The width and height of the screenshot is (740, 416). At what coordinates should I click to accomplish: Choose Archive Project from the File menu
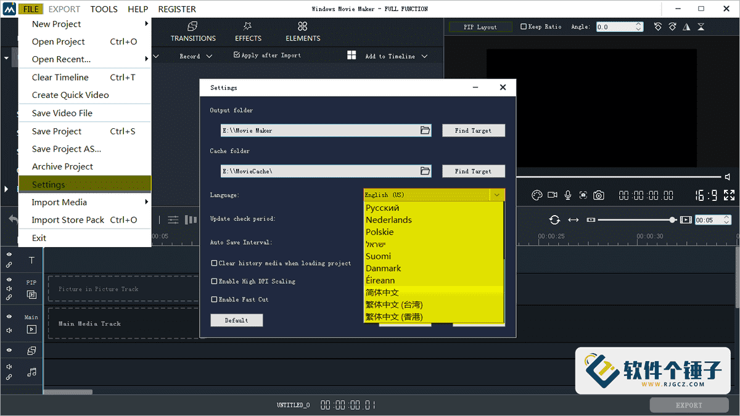pos(62,166)
